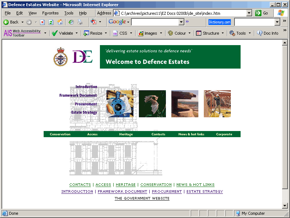Click the Resize window icon

(x=86, y=33)
